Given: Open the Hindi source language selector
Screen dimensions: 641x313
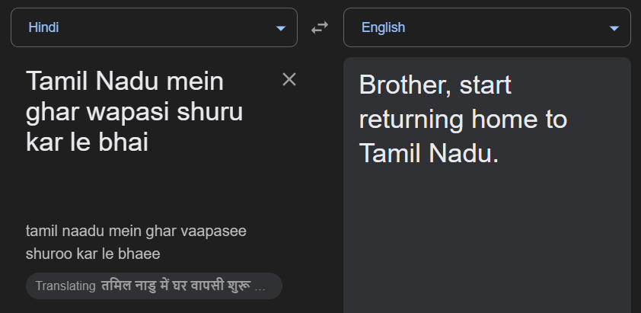Looking at the screenshot, I should (152, 27).
